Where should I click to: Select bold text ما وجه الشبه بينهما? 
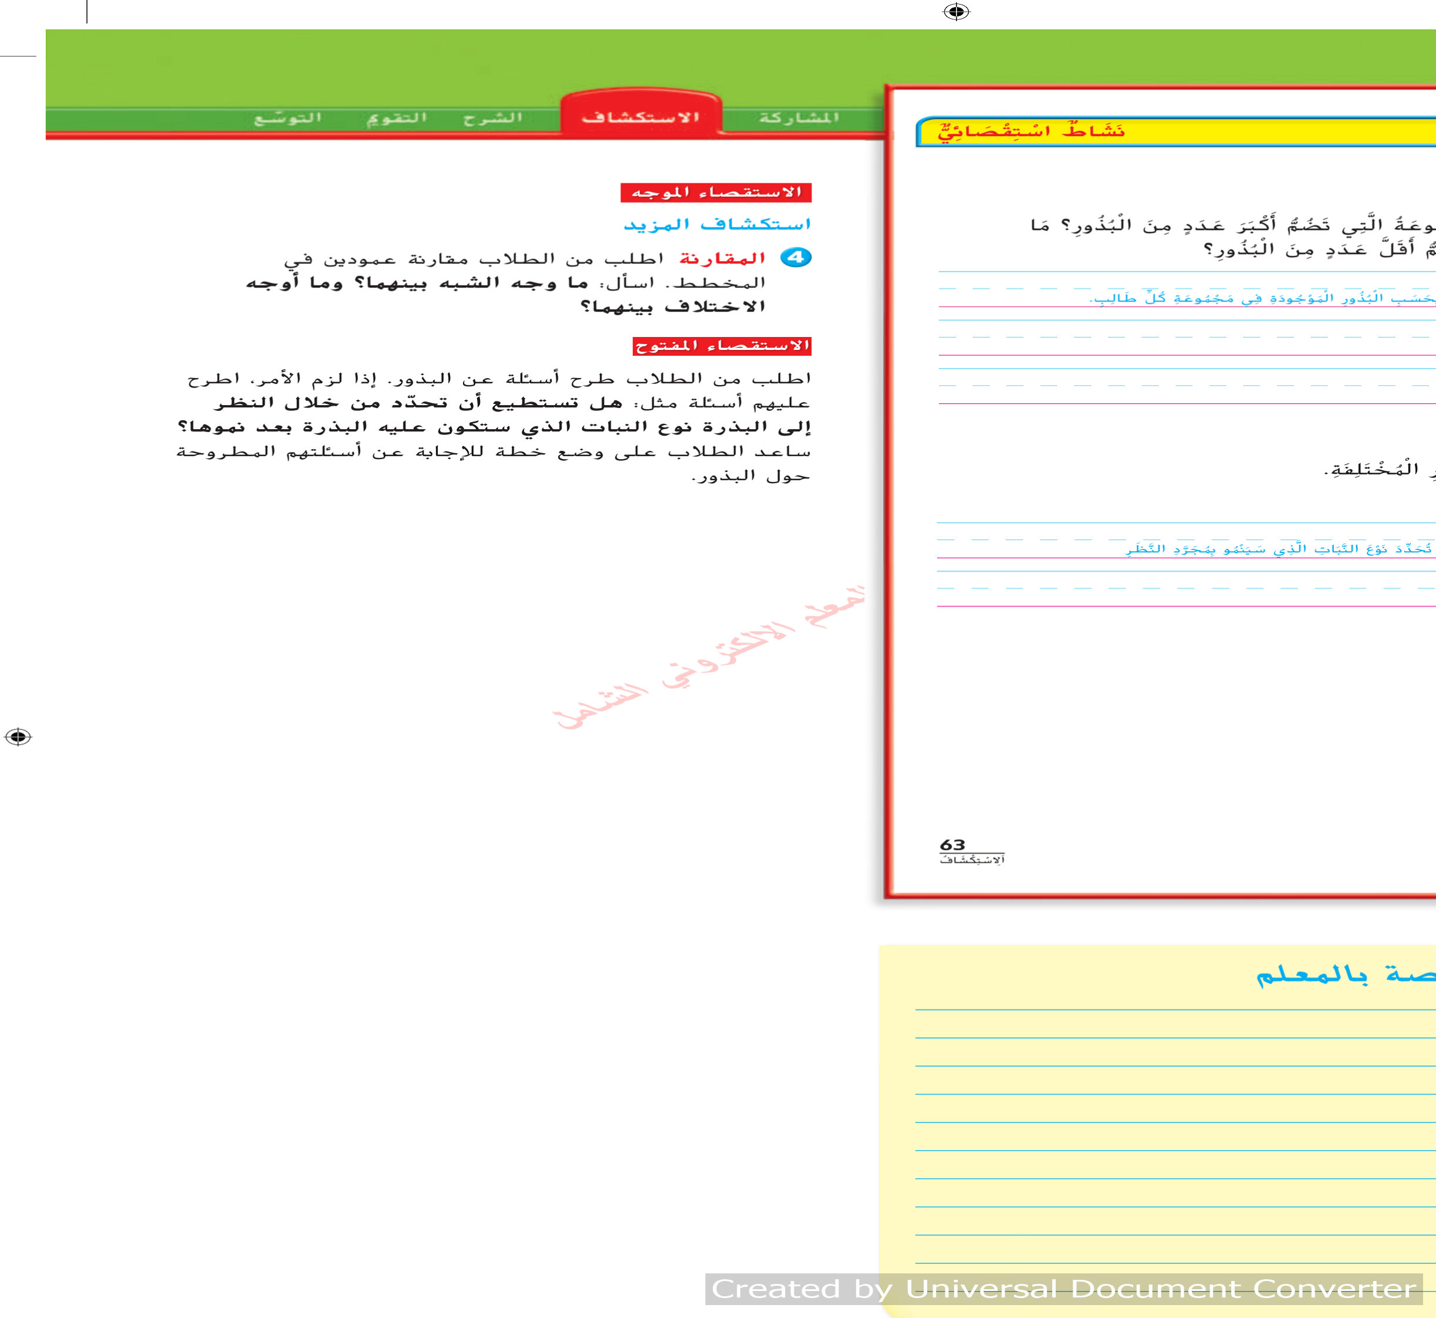click(472, 283)
